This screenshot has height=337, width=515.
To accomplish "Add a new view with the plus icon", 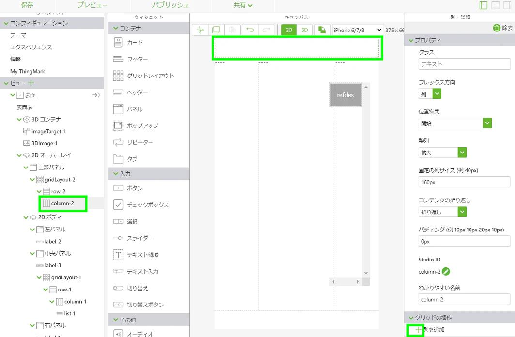I will pyautogui.click(x=31, y=83).
